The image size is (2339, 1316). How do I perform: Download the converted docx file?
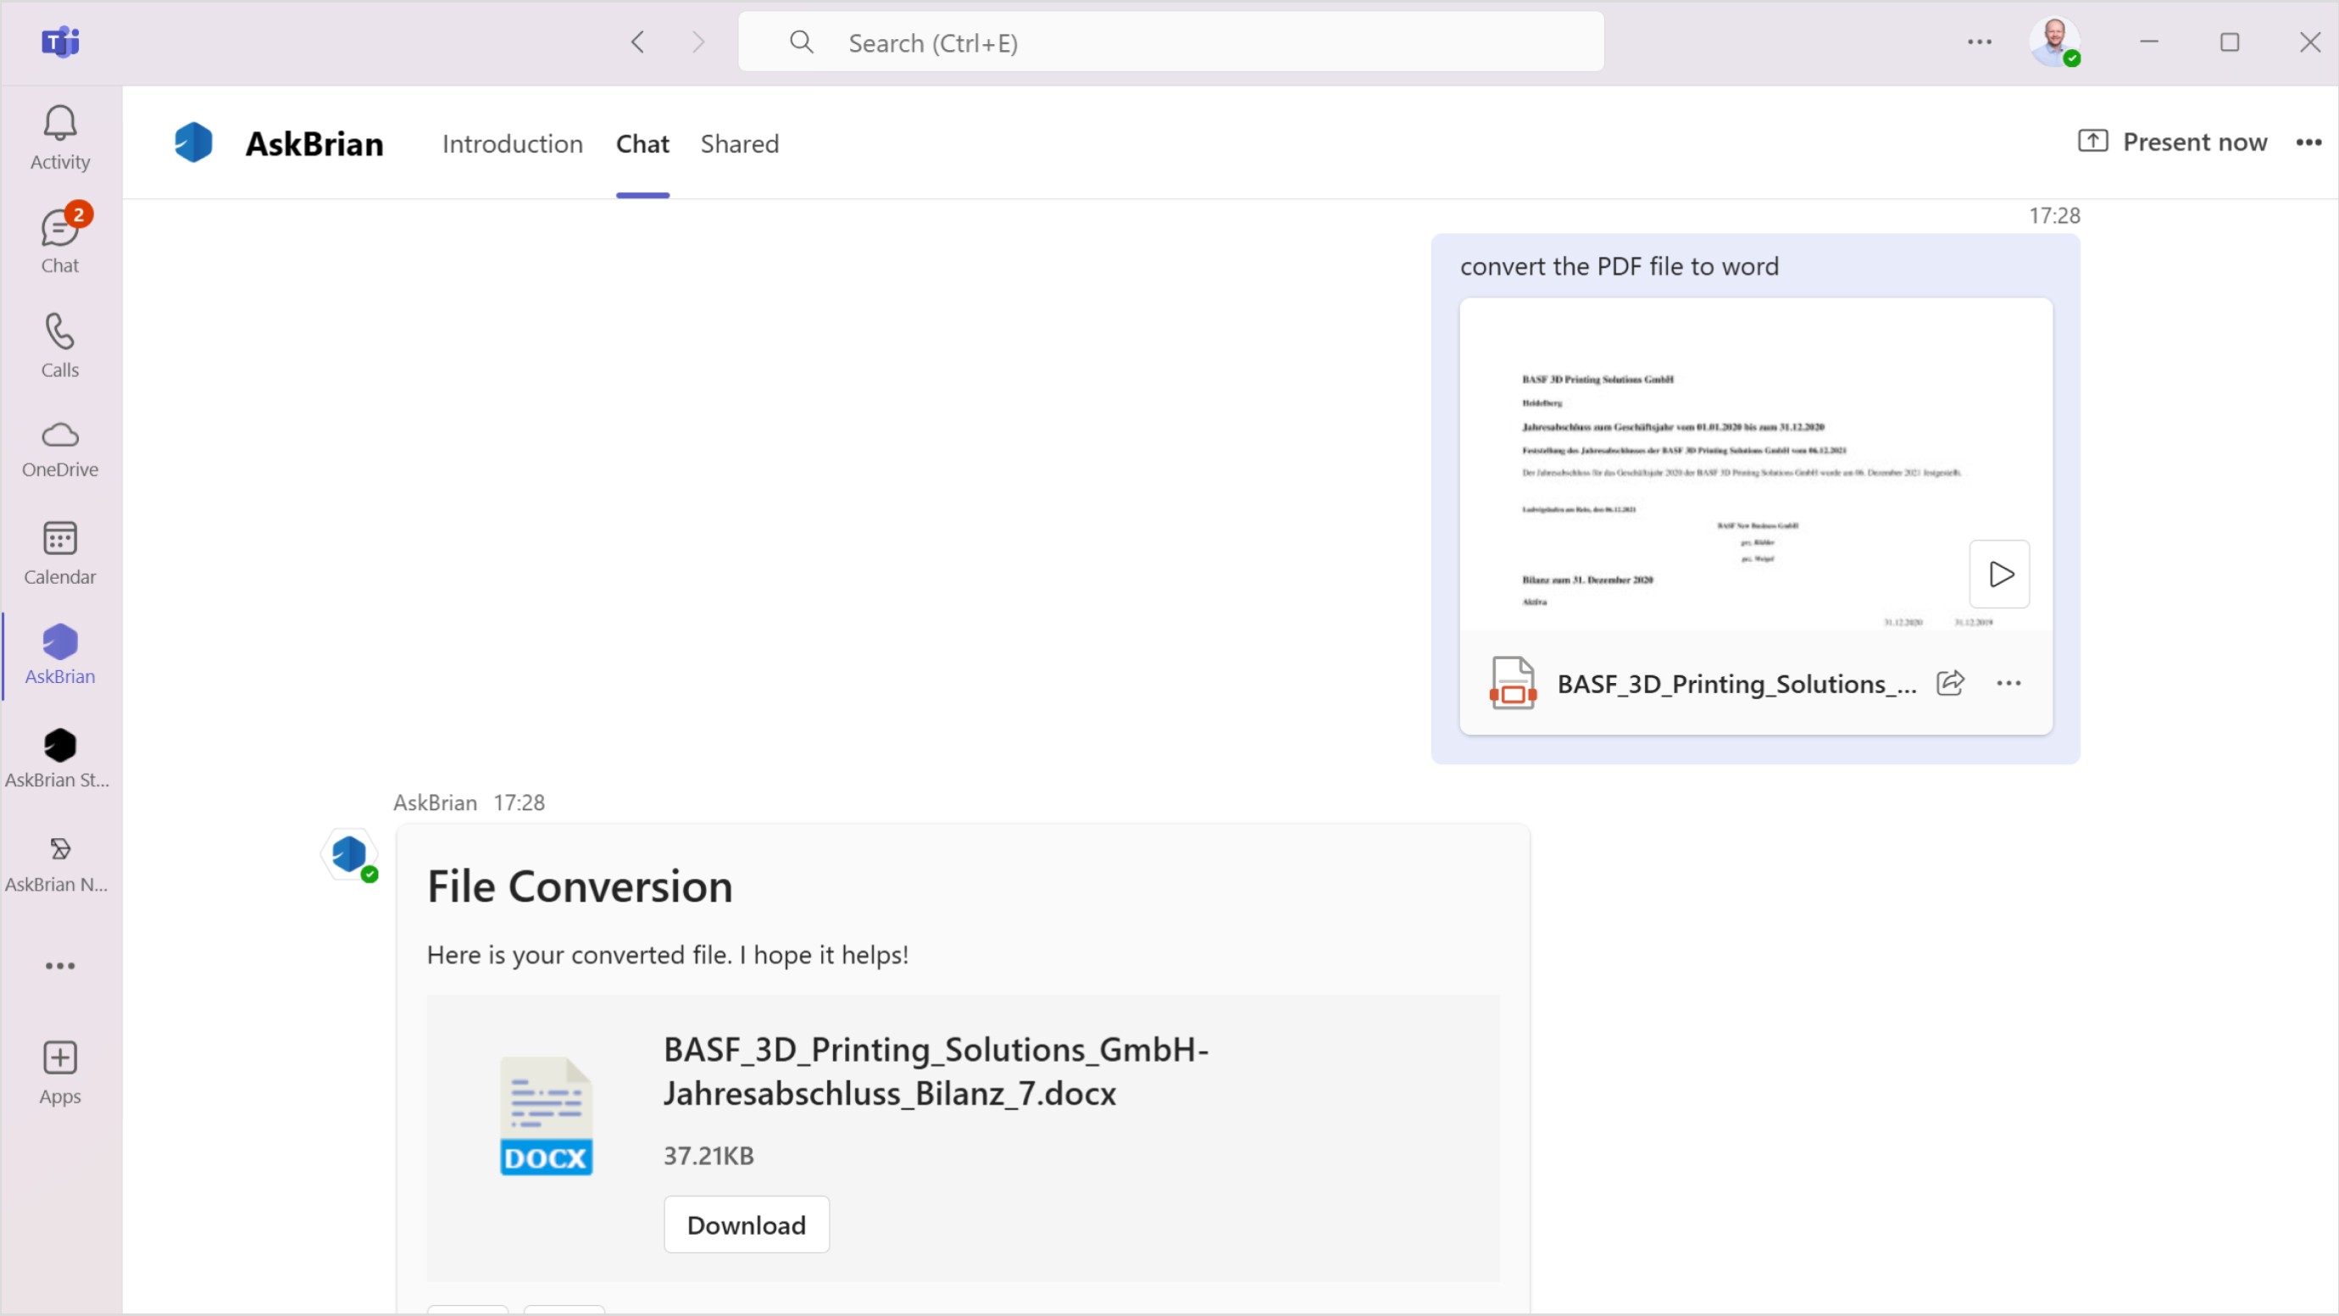pyautogui.click(x=746, y=1224)
